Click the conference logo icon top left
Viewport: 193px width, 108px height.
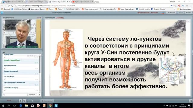pos(2,13)
